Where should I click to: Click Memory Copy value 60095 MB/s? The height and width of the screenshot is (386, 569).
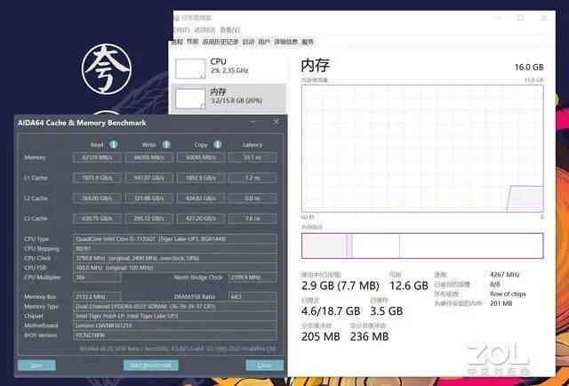(201, 157)
